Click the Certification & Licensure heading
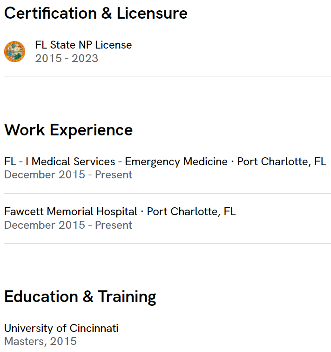Viewport: 331px width, 352px height. (96, 13)
